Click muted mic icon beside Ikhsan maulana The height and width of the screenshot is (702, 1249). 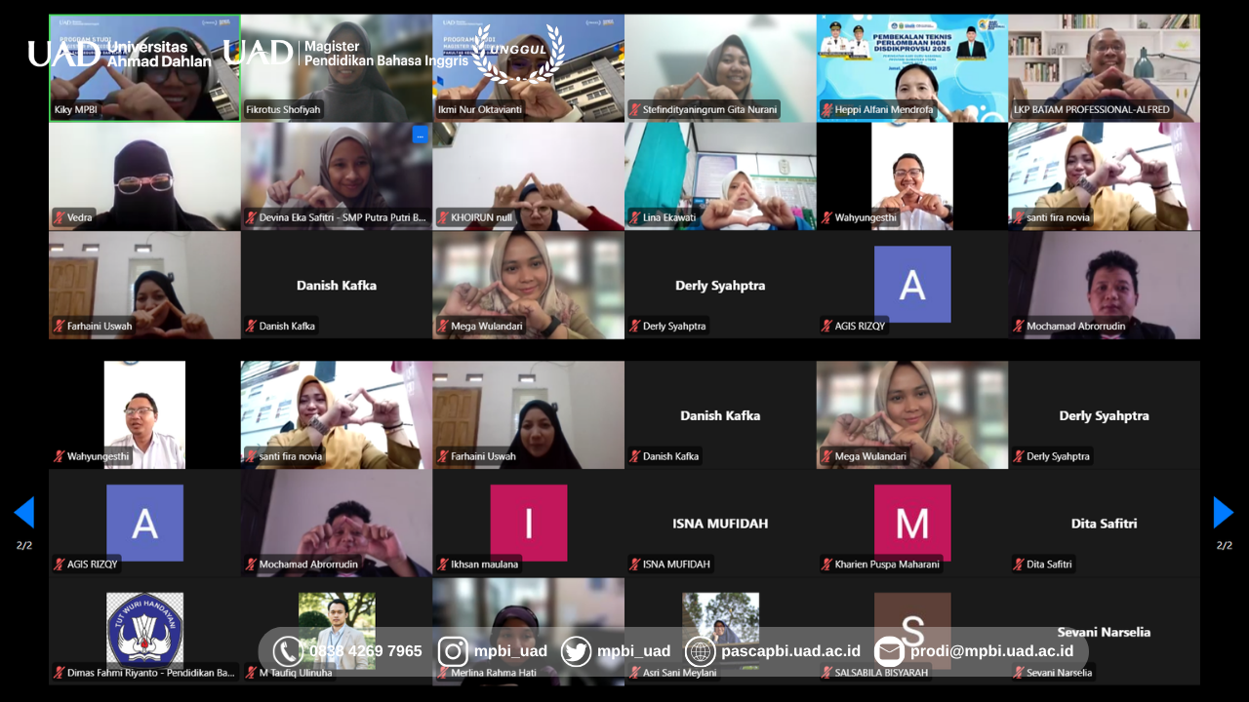(443, 565)
